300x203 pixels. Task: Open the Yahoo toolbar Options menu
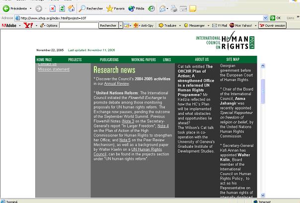(x=50, y=25)
